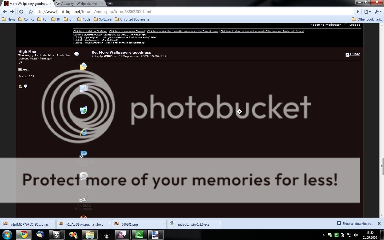The width and height of the screenshot is (384, 240).
Task: Close the Audacity Wikipedia tab
Action: (102, 4)
